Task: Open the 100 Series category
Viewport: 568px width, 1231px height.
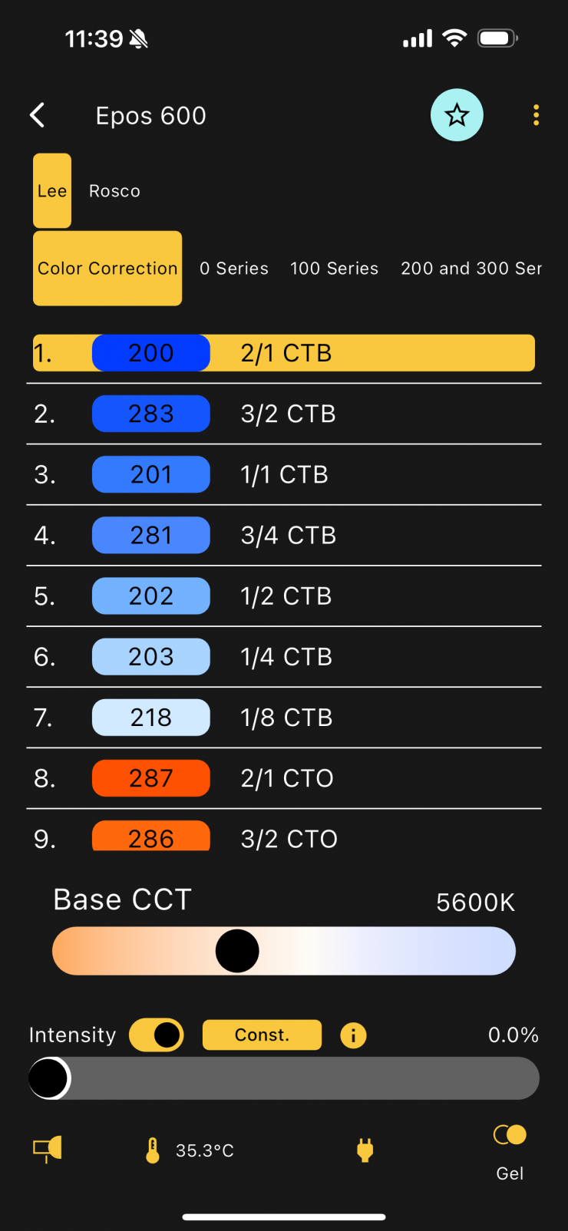Action: coord(334,269)
